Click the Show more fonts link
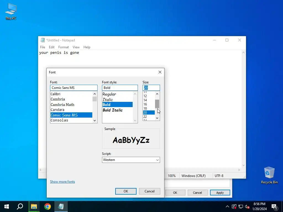The image size is (283, 212). tap(62, 182)
